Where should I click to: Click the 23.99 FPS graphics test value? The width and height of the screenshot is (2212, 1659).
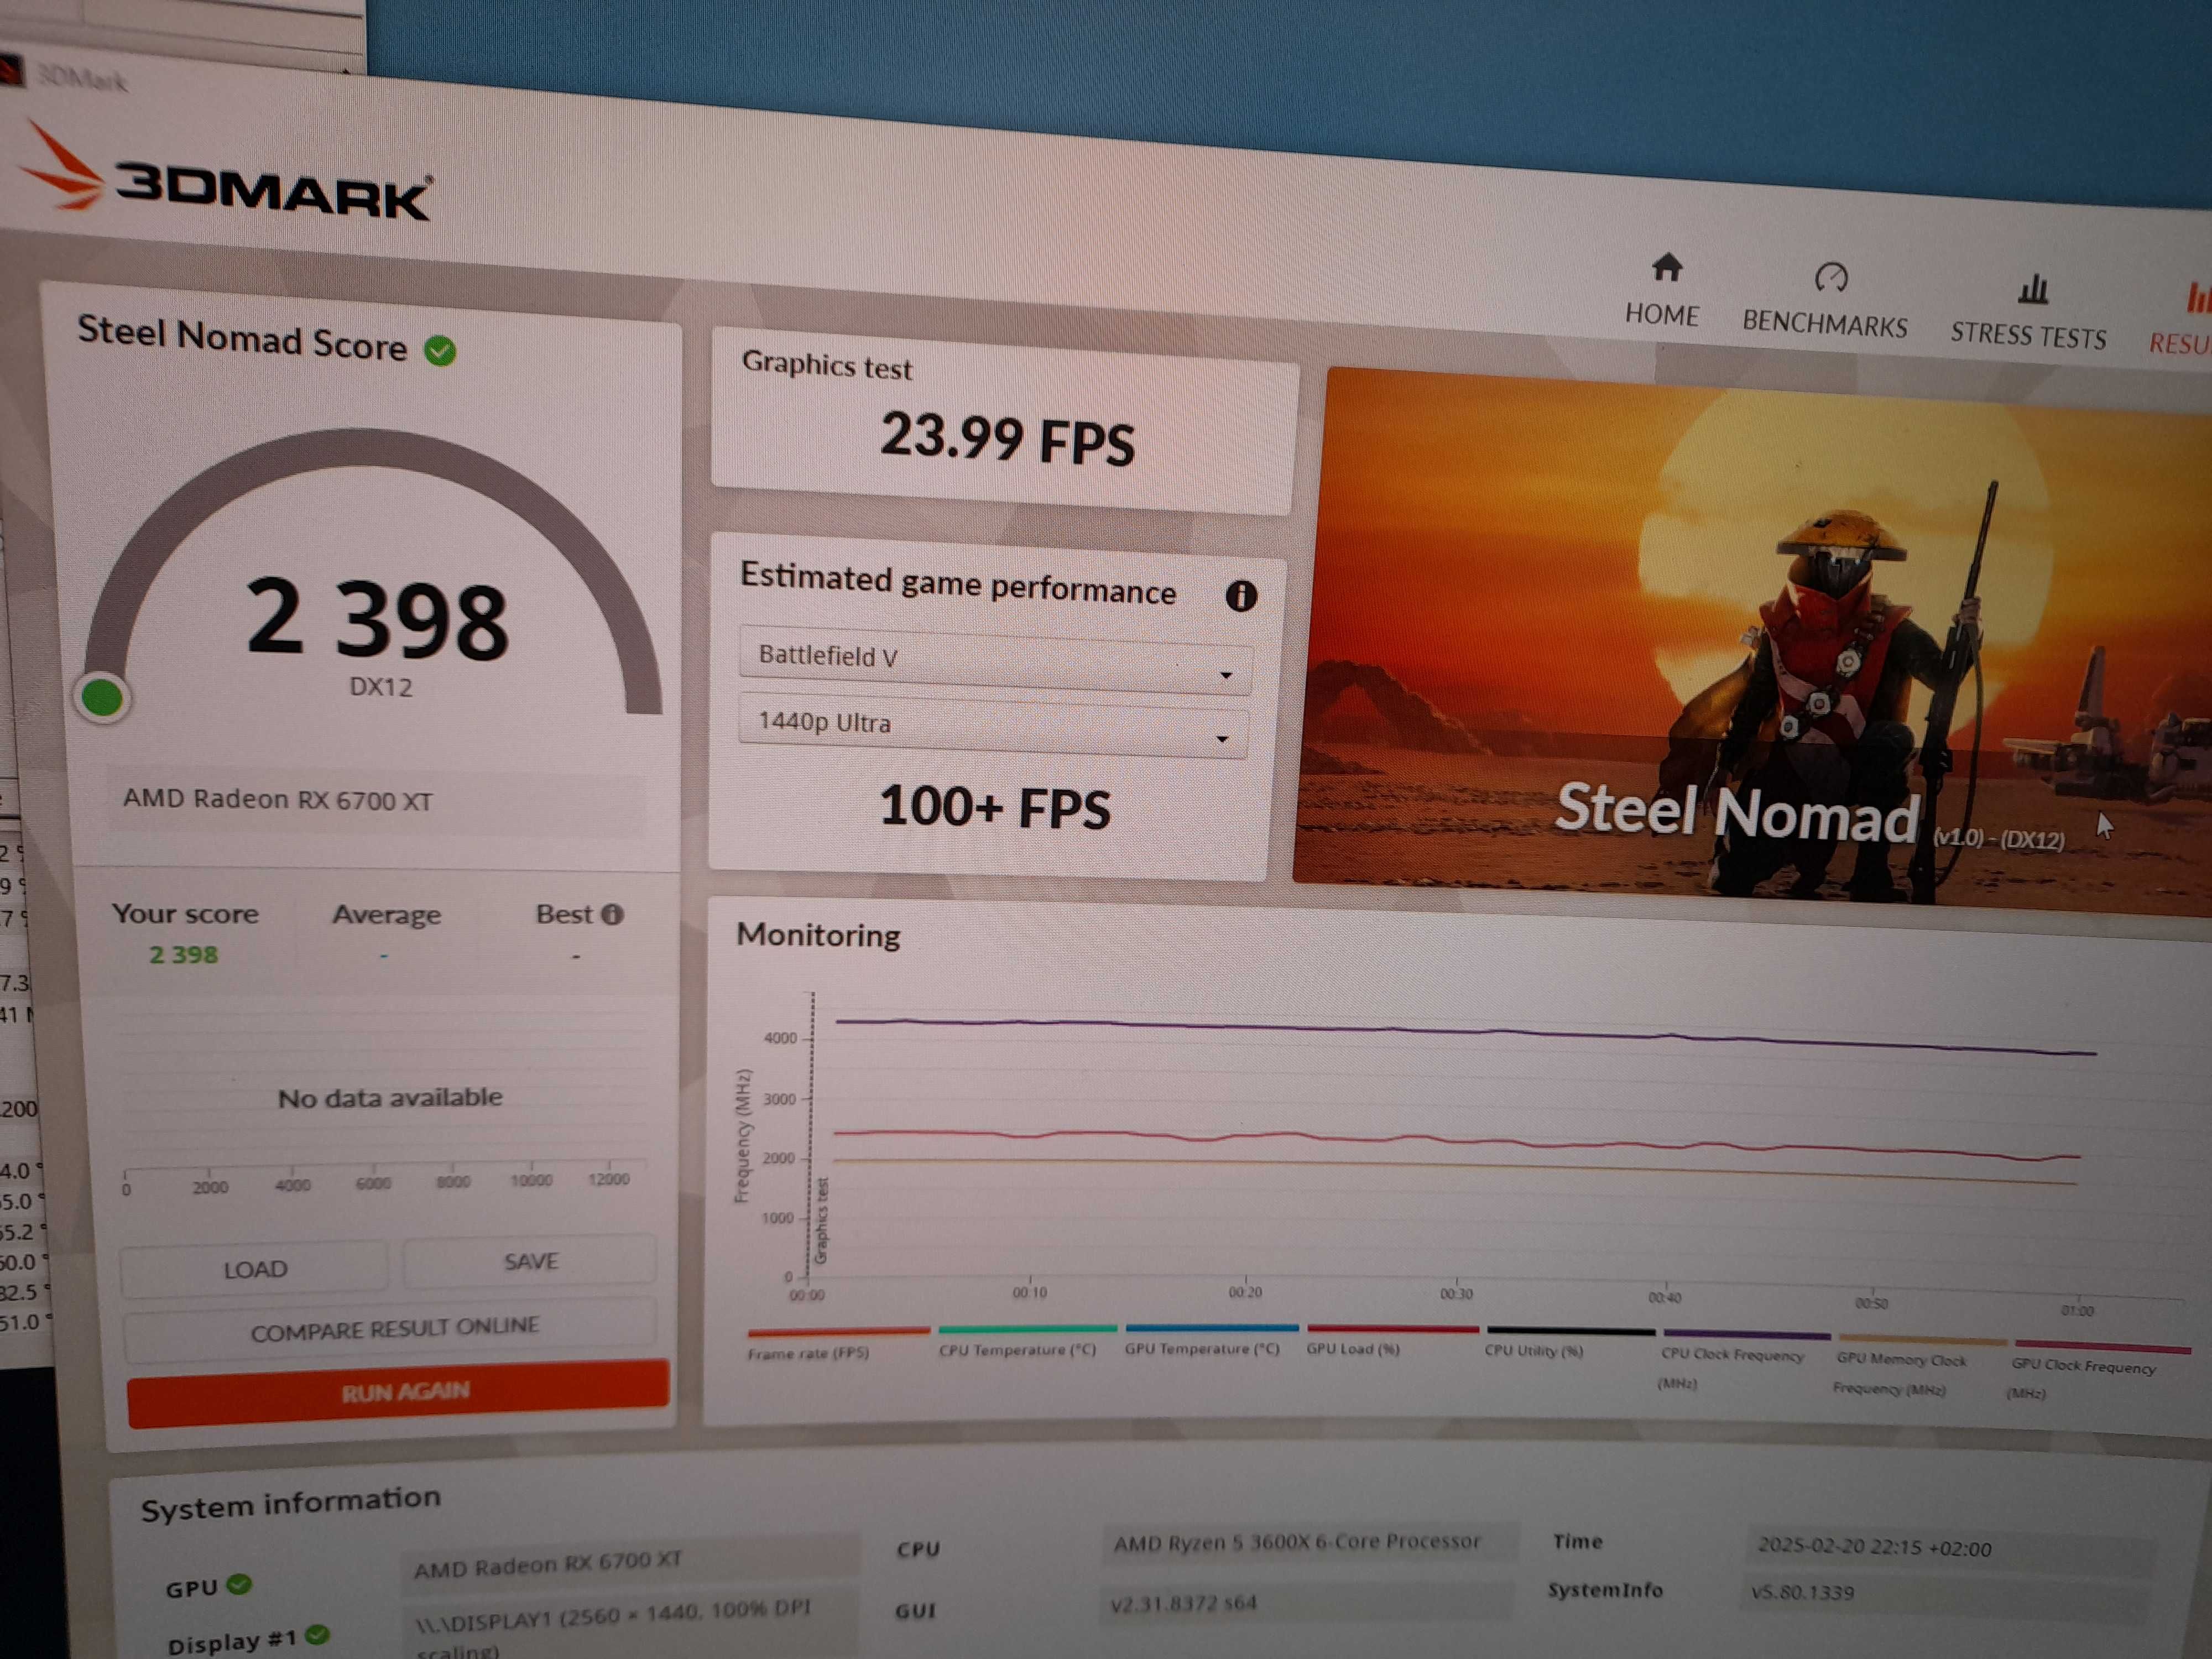[x=1007, y=439]
